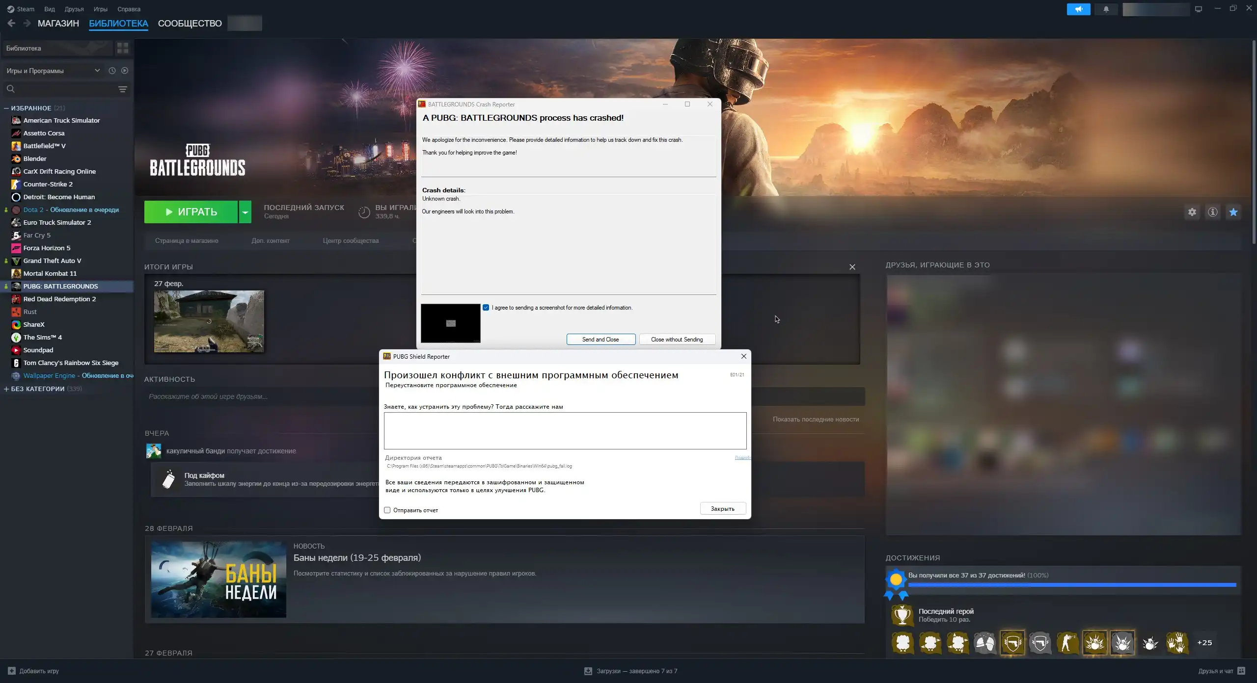This screenshot has width=1257, height=683.
Task: Click the Counter-Strike 2 game icon
Action: 16,184
